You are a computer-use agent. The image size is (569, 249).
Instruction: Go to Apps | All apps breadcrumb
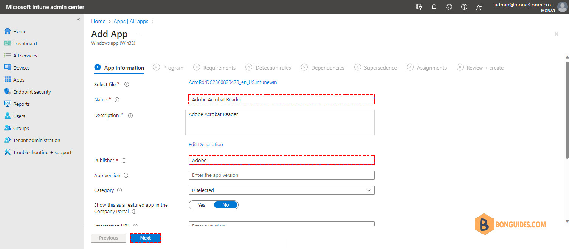131,21
